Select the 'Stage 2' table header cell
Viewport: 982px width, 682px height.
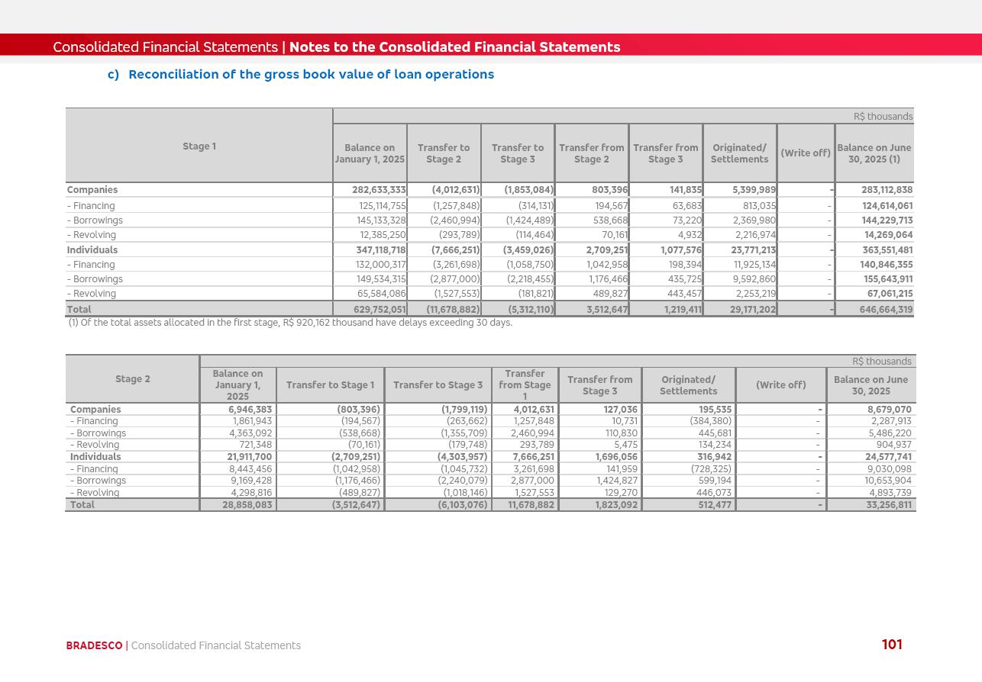[x=133, y=379]
